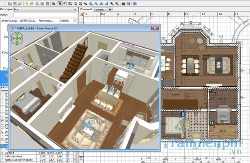This screenshot has width=250, height=163.
Task: Add a new level with plus button
Action: [x=110, y=10]
